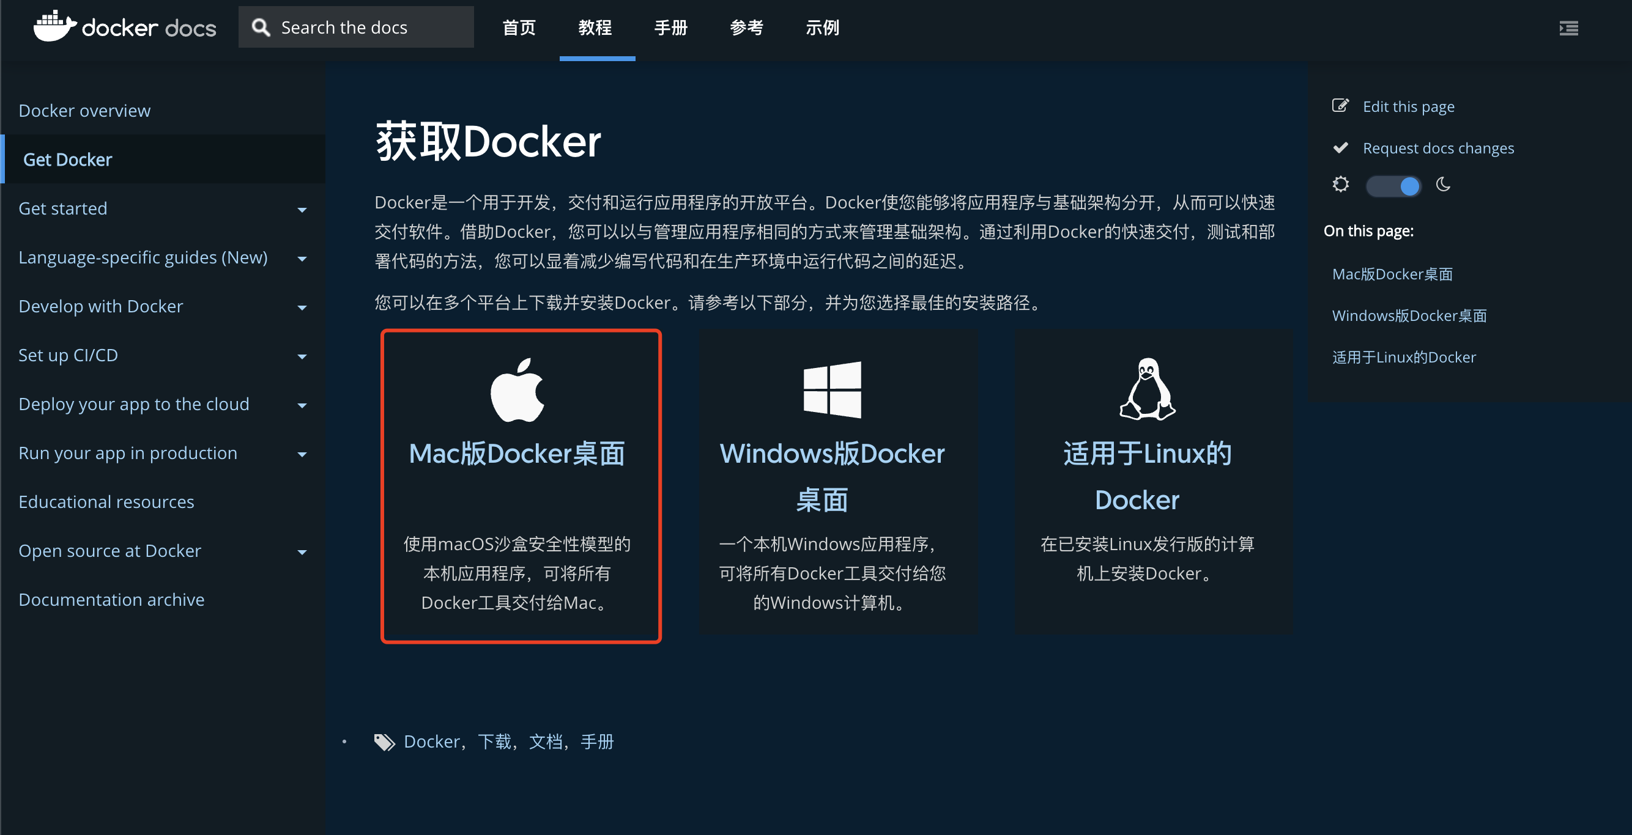
Task: Expand Open source at Docker section
Action: tap(302, 552)
